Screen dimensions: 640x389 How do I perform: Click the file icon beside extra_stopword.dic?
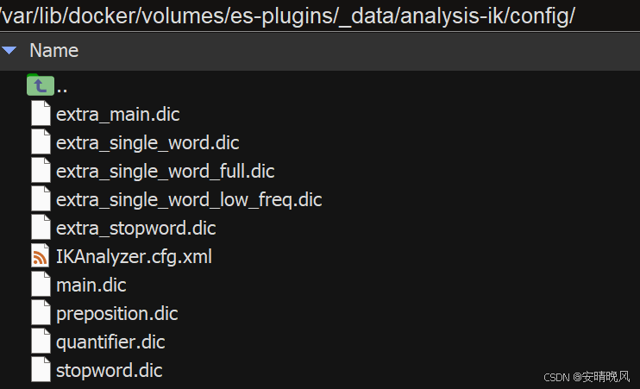pyautogui.click(x=41, y=228)
